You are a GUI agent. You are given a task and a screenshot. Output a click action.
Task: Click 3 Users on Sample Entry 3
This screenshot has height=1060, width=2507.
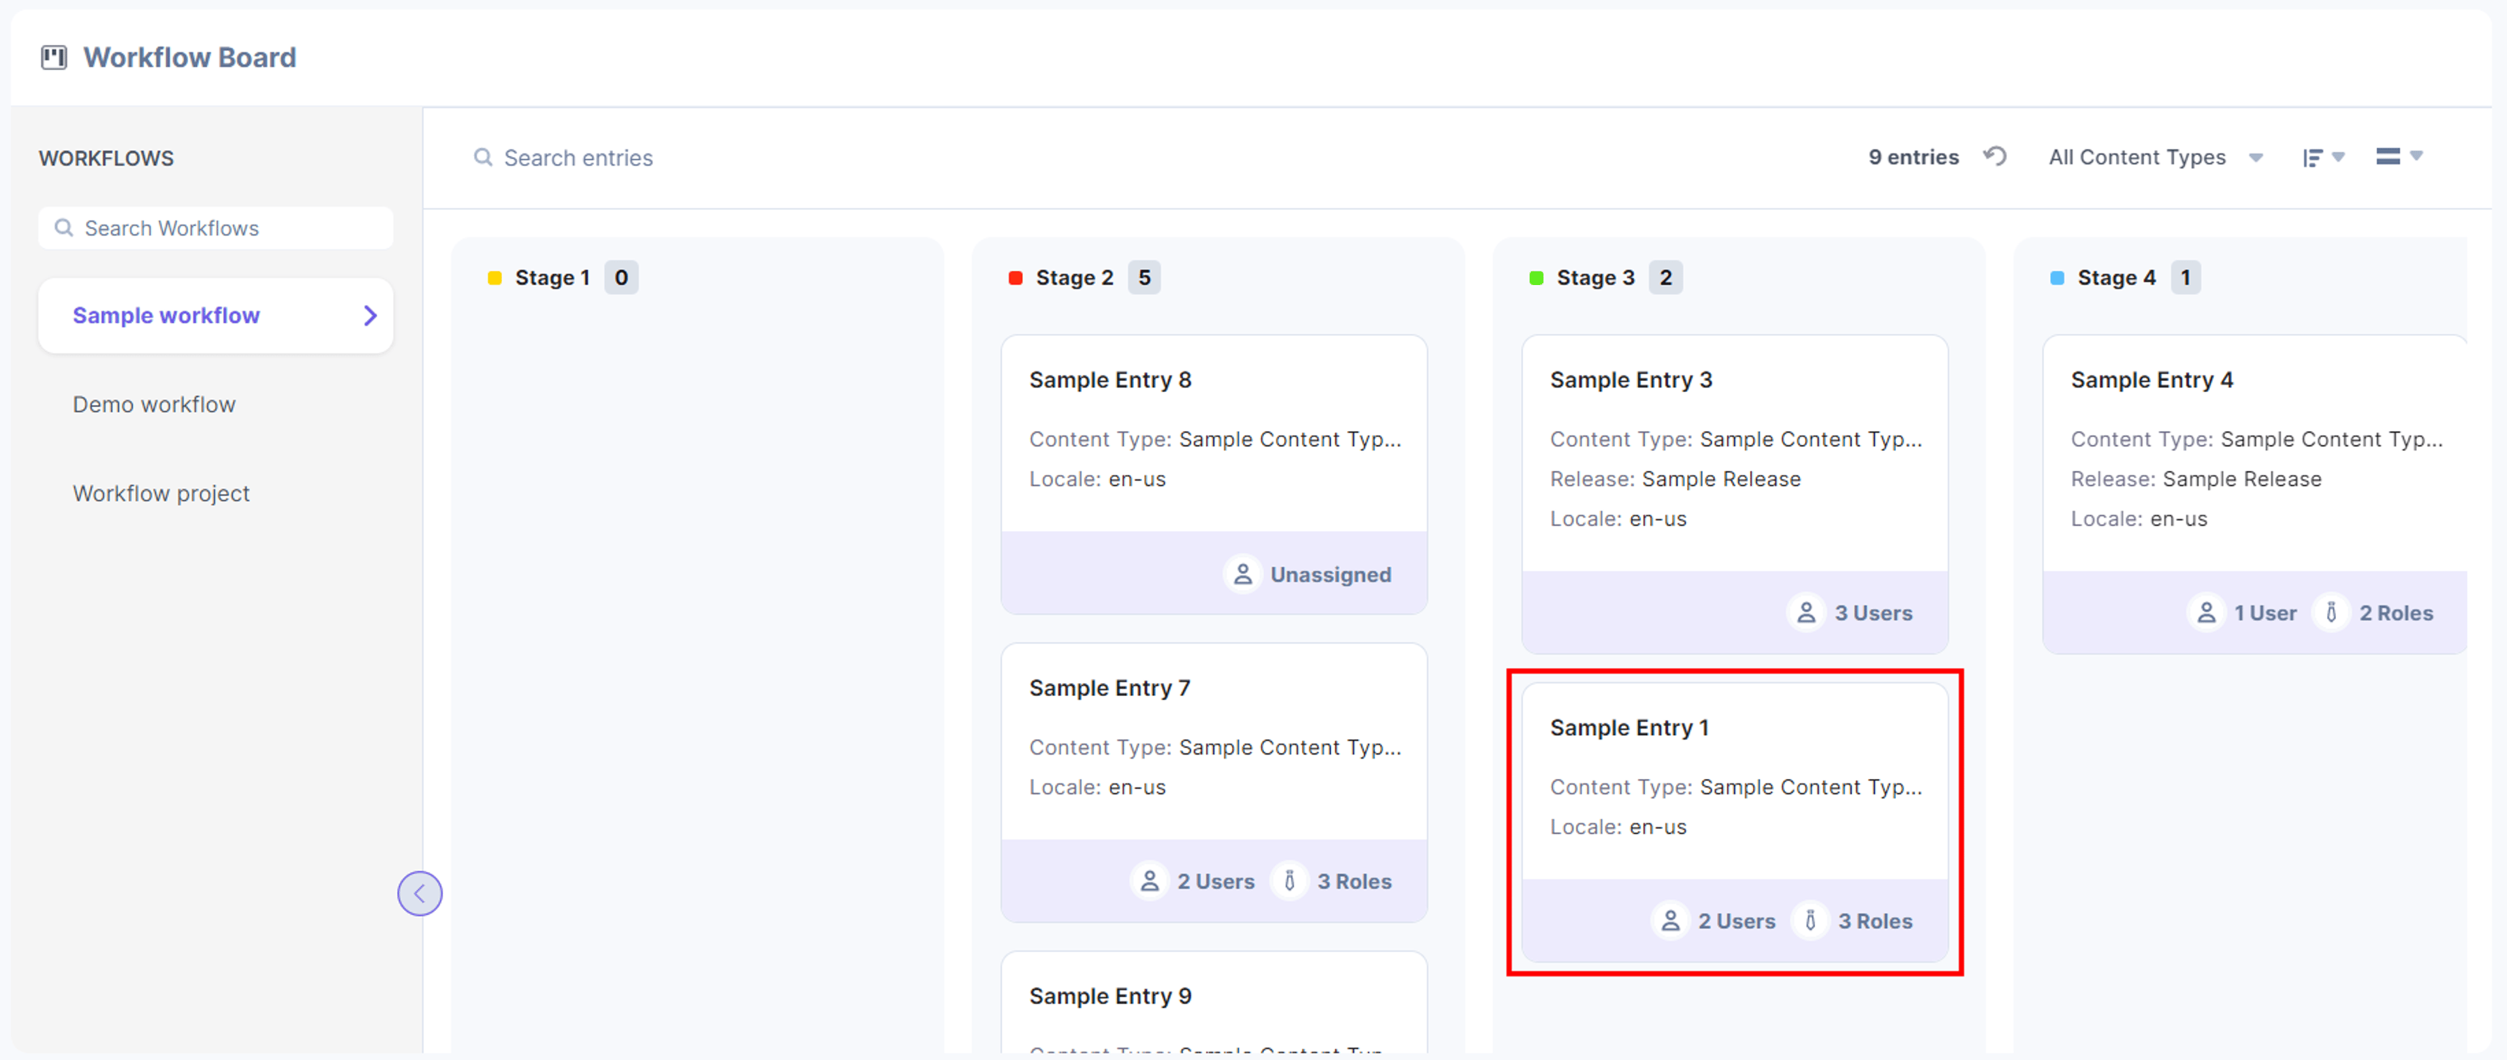click(x=1874, y=614)
